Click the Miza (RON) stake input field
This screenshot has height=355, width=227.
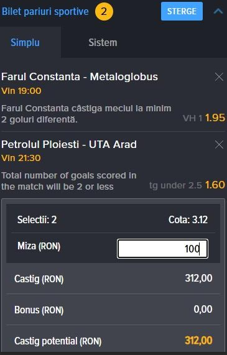coord(162,249)
